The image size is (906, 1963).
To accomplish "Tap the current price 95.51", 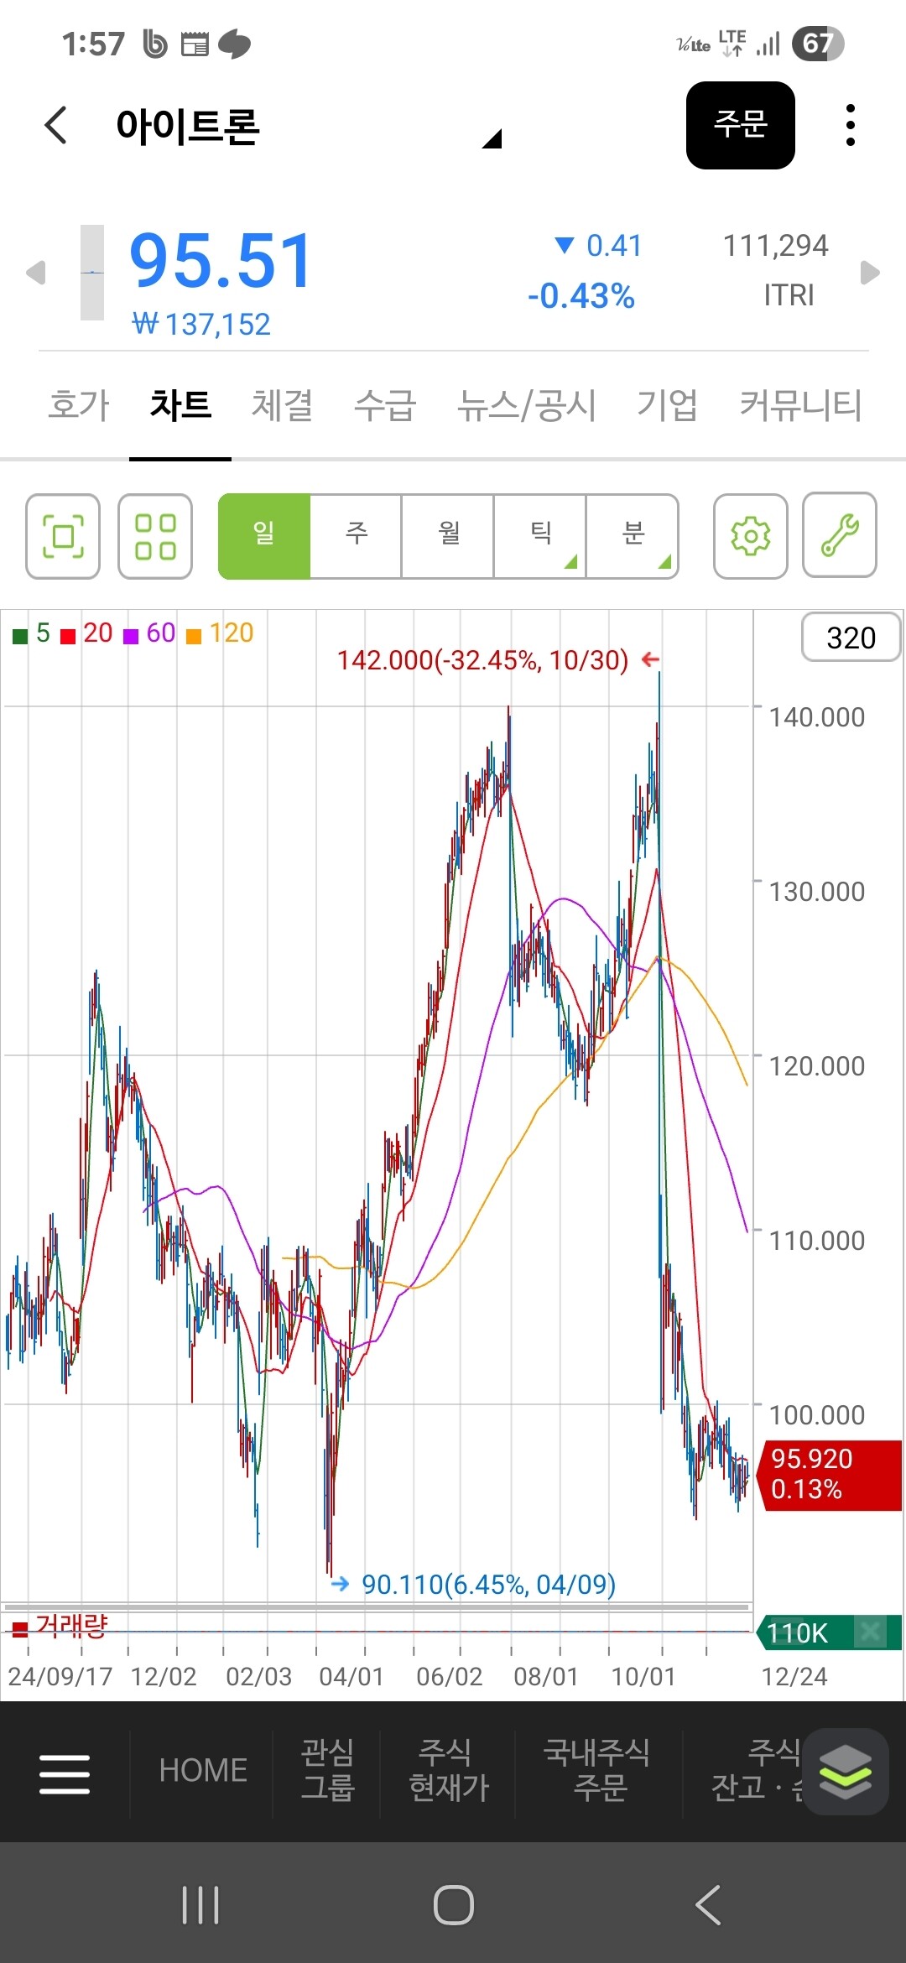I will [x=221, y=261].
